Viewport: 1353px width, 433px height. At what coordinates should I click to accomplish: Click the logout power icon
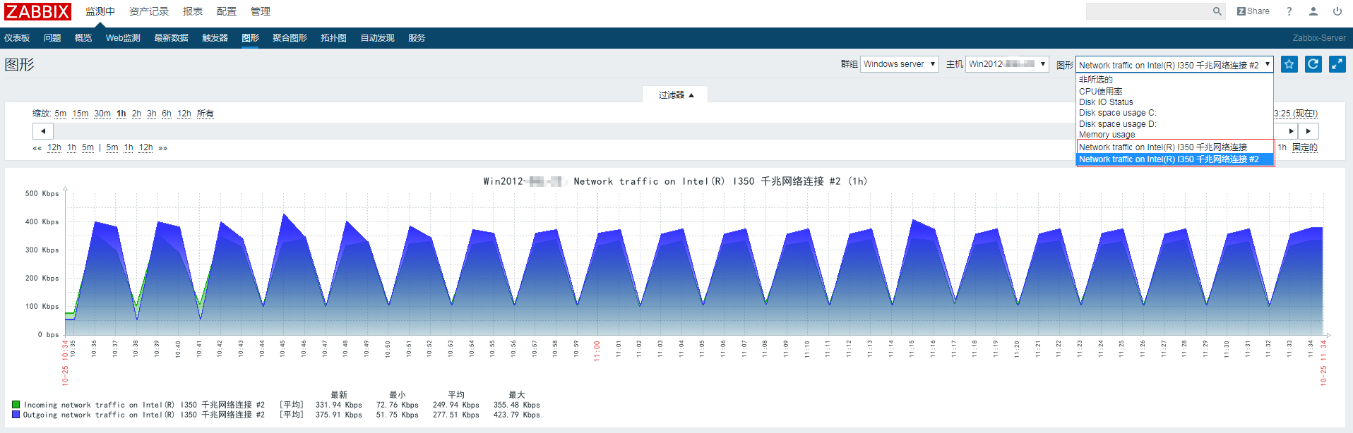[x=1337, y=11]
